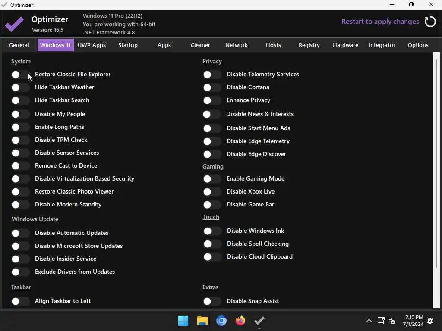This screenshot has width=442, height=331.
Task: Toggle Disable Start Menu Ads switch
Action: point(212,128)
